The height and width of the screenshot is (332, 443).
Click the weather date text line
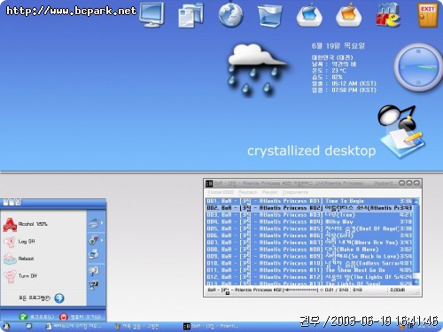338,46
